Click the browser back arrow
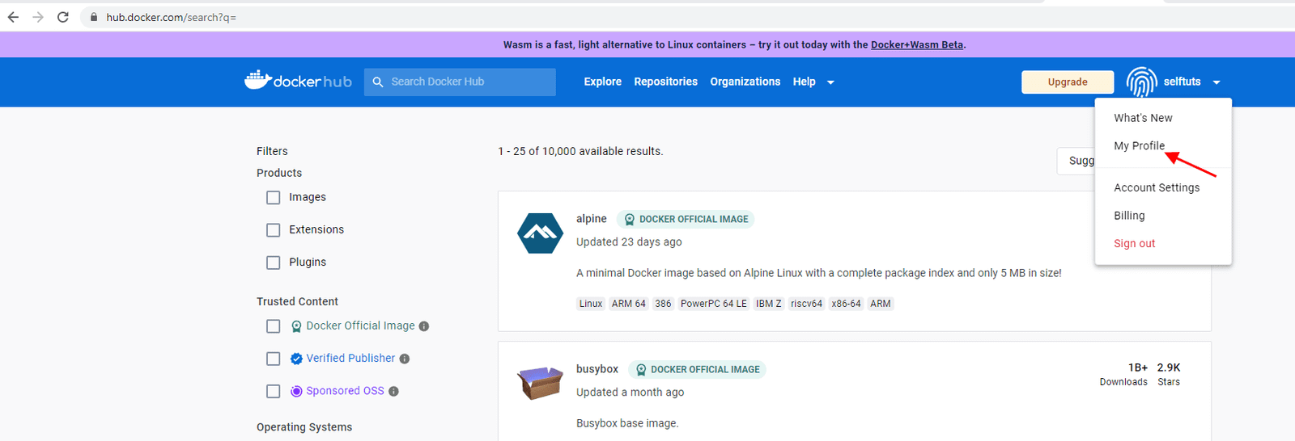 (x=13, y=17)
